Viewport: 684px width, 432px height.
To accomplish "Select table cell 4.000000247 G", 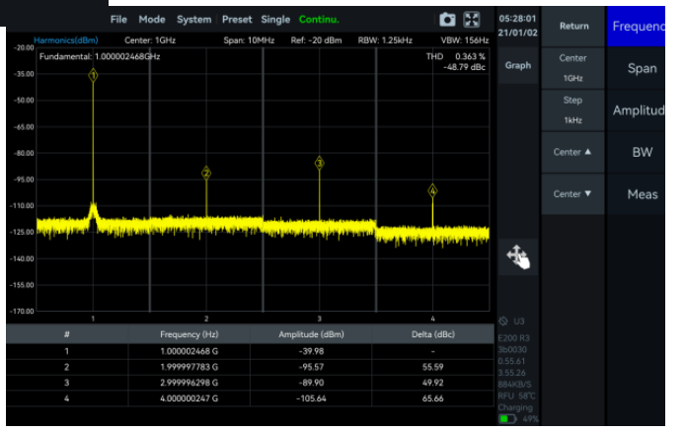I will click(189, 398).
